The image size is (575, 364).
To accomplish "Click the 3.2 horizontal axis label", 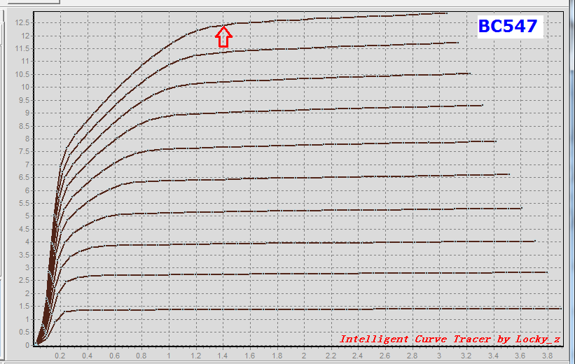I will click(466, 356).
